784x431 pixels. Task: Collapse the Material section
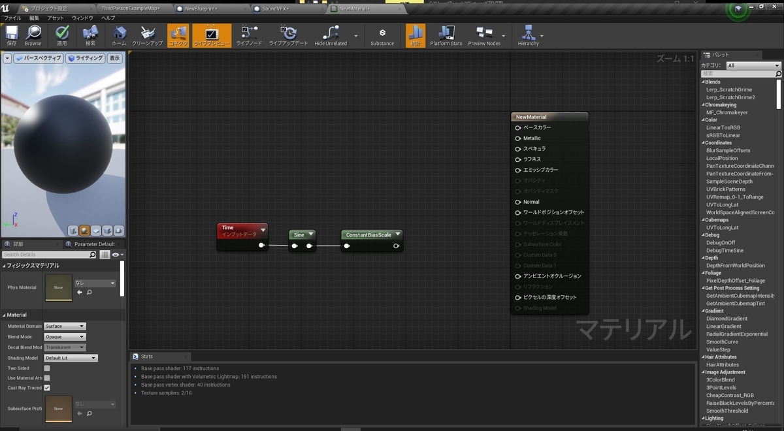(x=4, y=315)
